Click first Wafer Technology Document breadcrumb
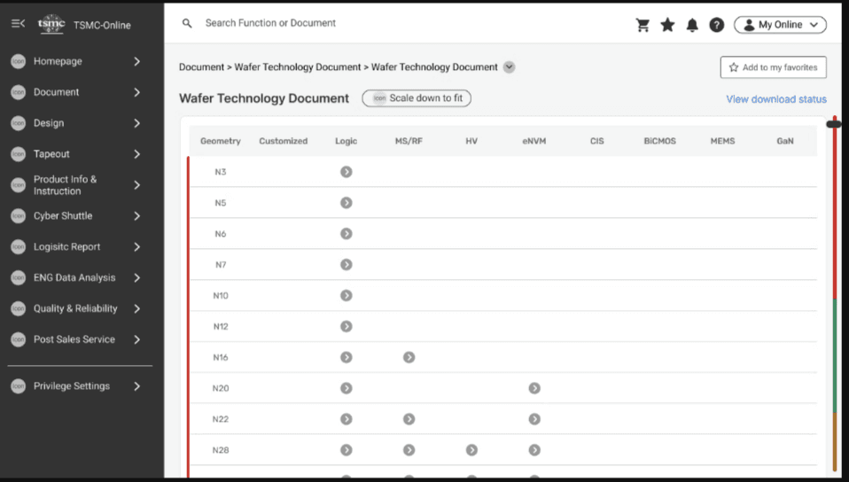 coord(297,67)
